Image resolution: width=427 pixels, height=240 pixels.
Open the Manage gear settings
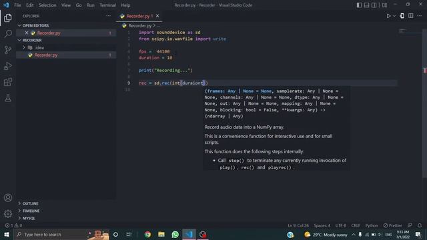tap(7, 214)
